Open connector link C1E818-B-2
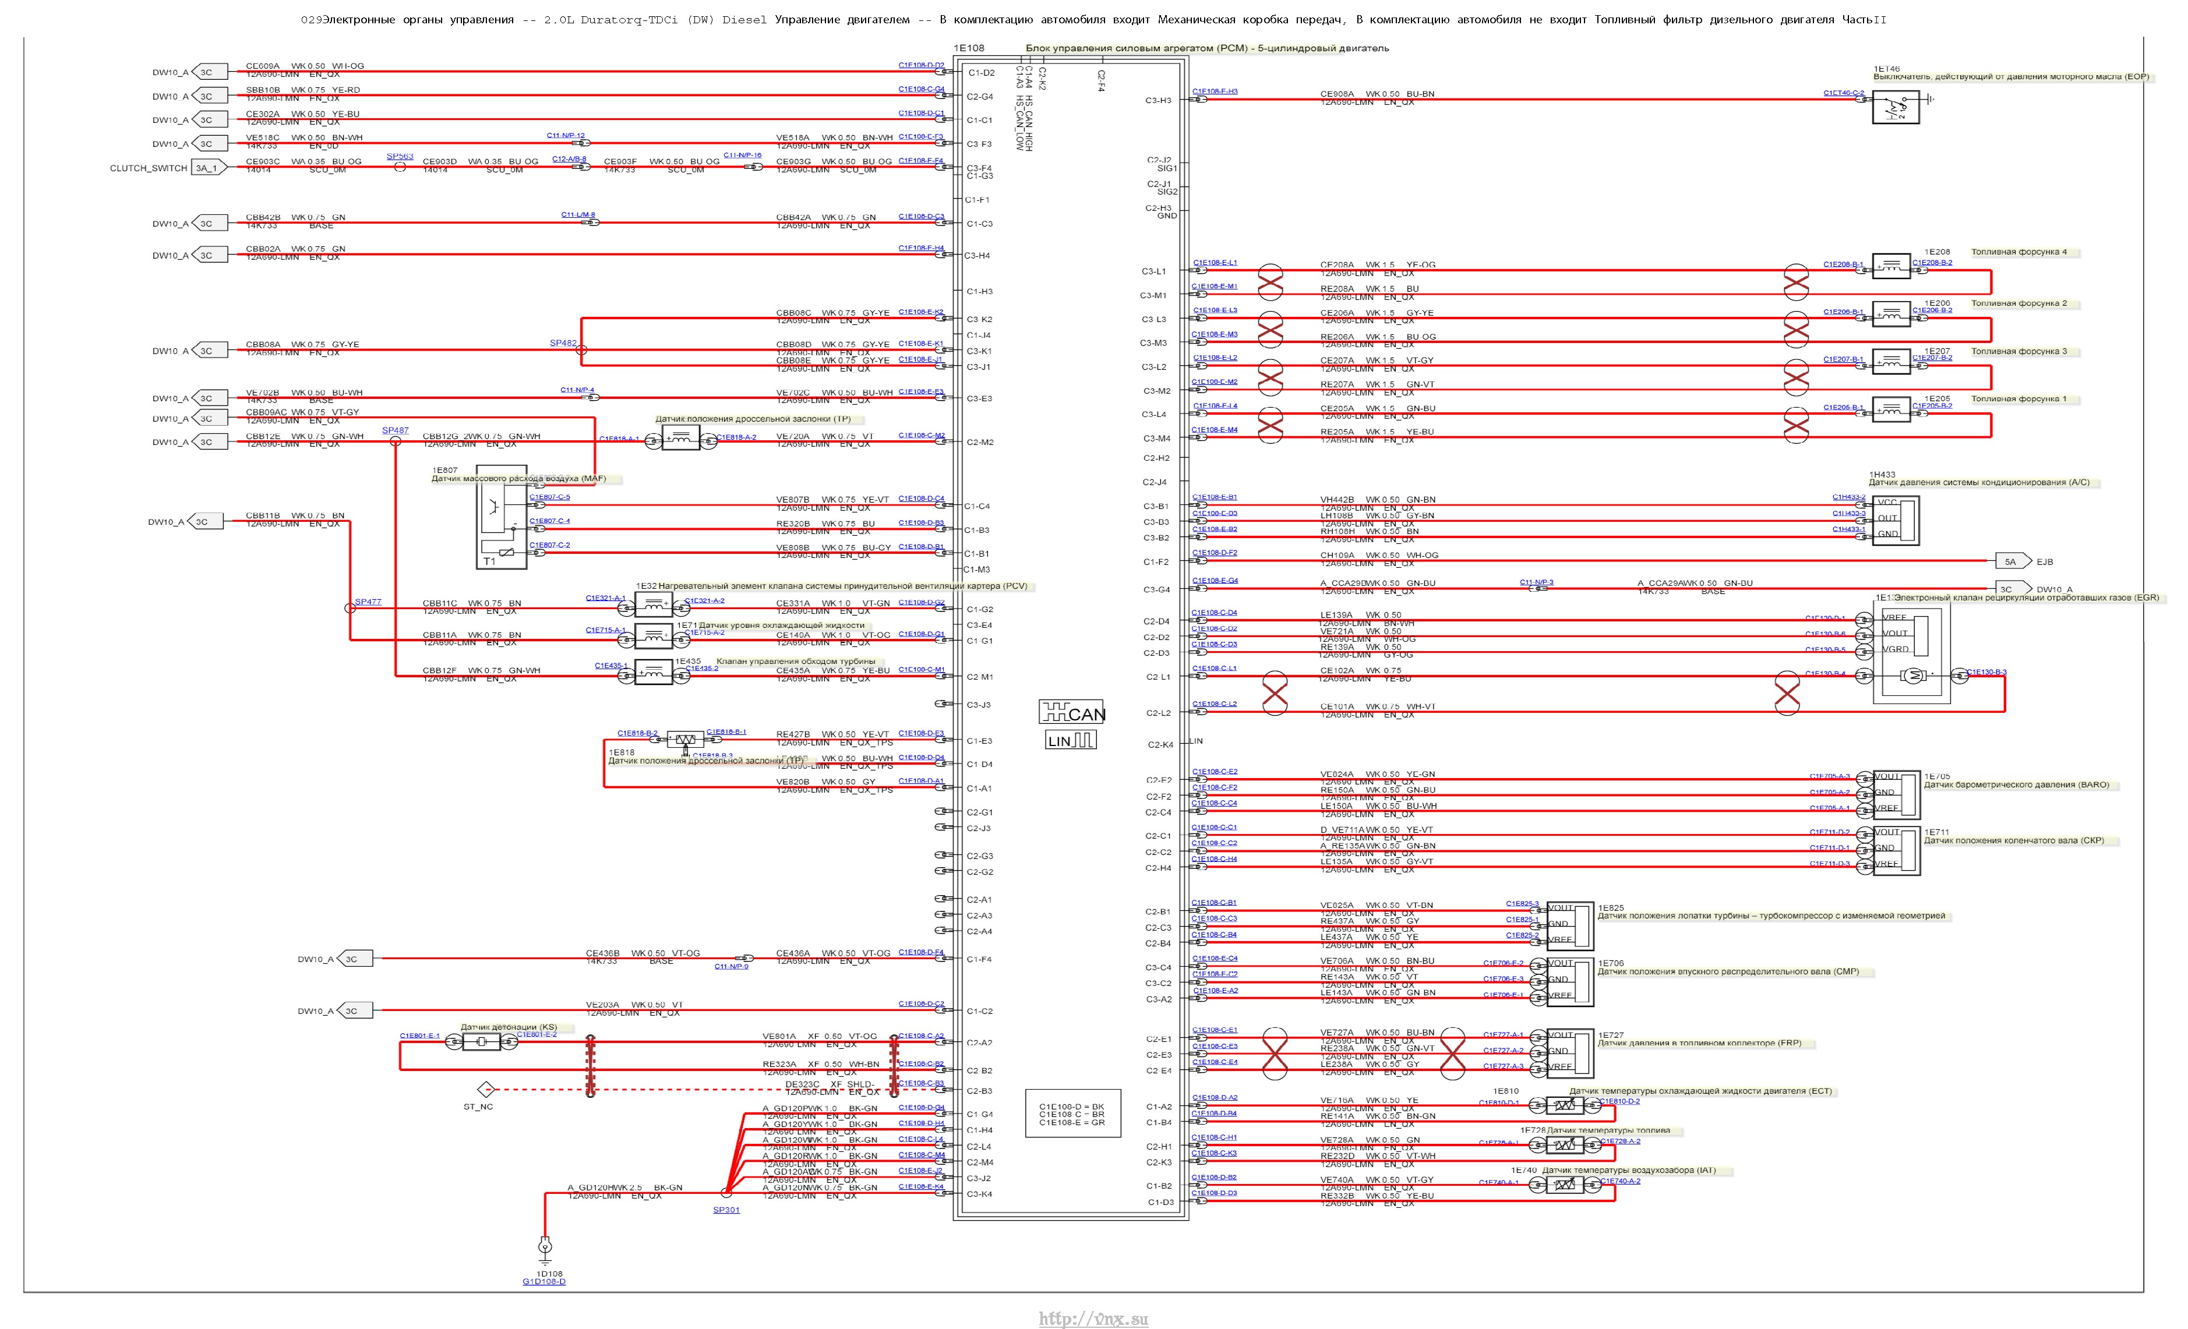 pyautogui.click(x=637, y=733)
